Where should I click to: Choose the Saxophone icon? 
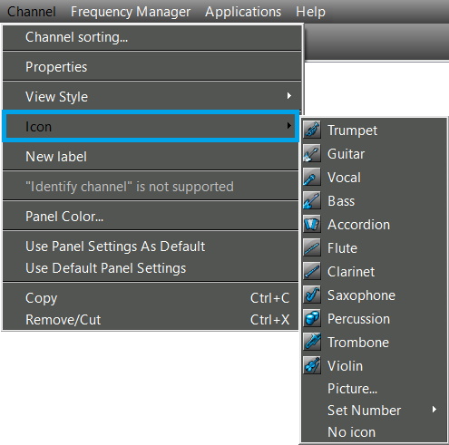point(312,295)
